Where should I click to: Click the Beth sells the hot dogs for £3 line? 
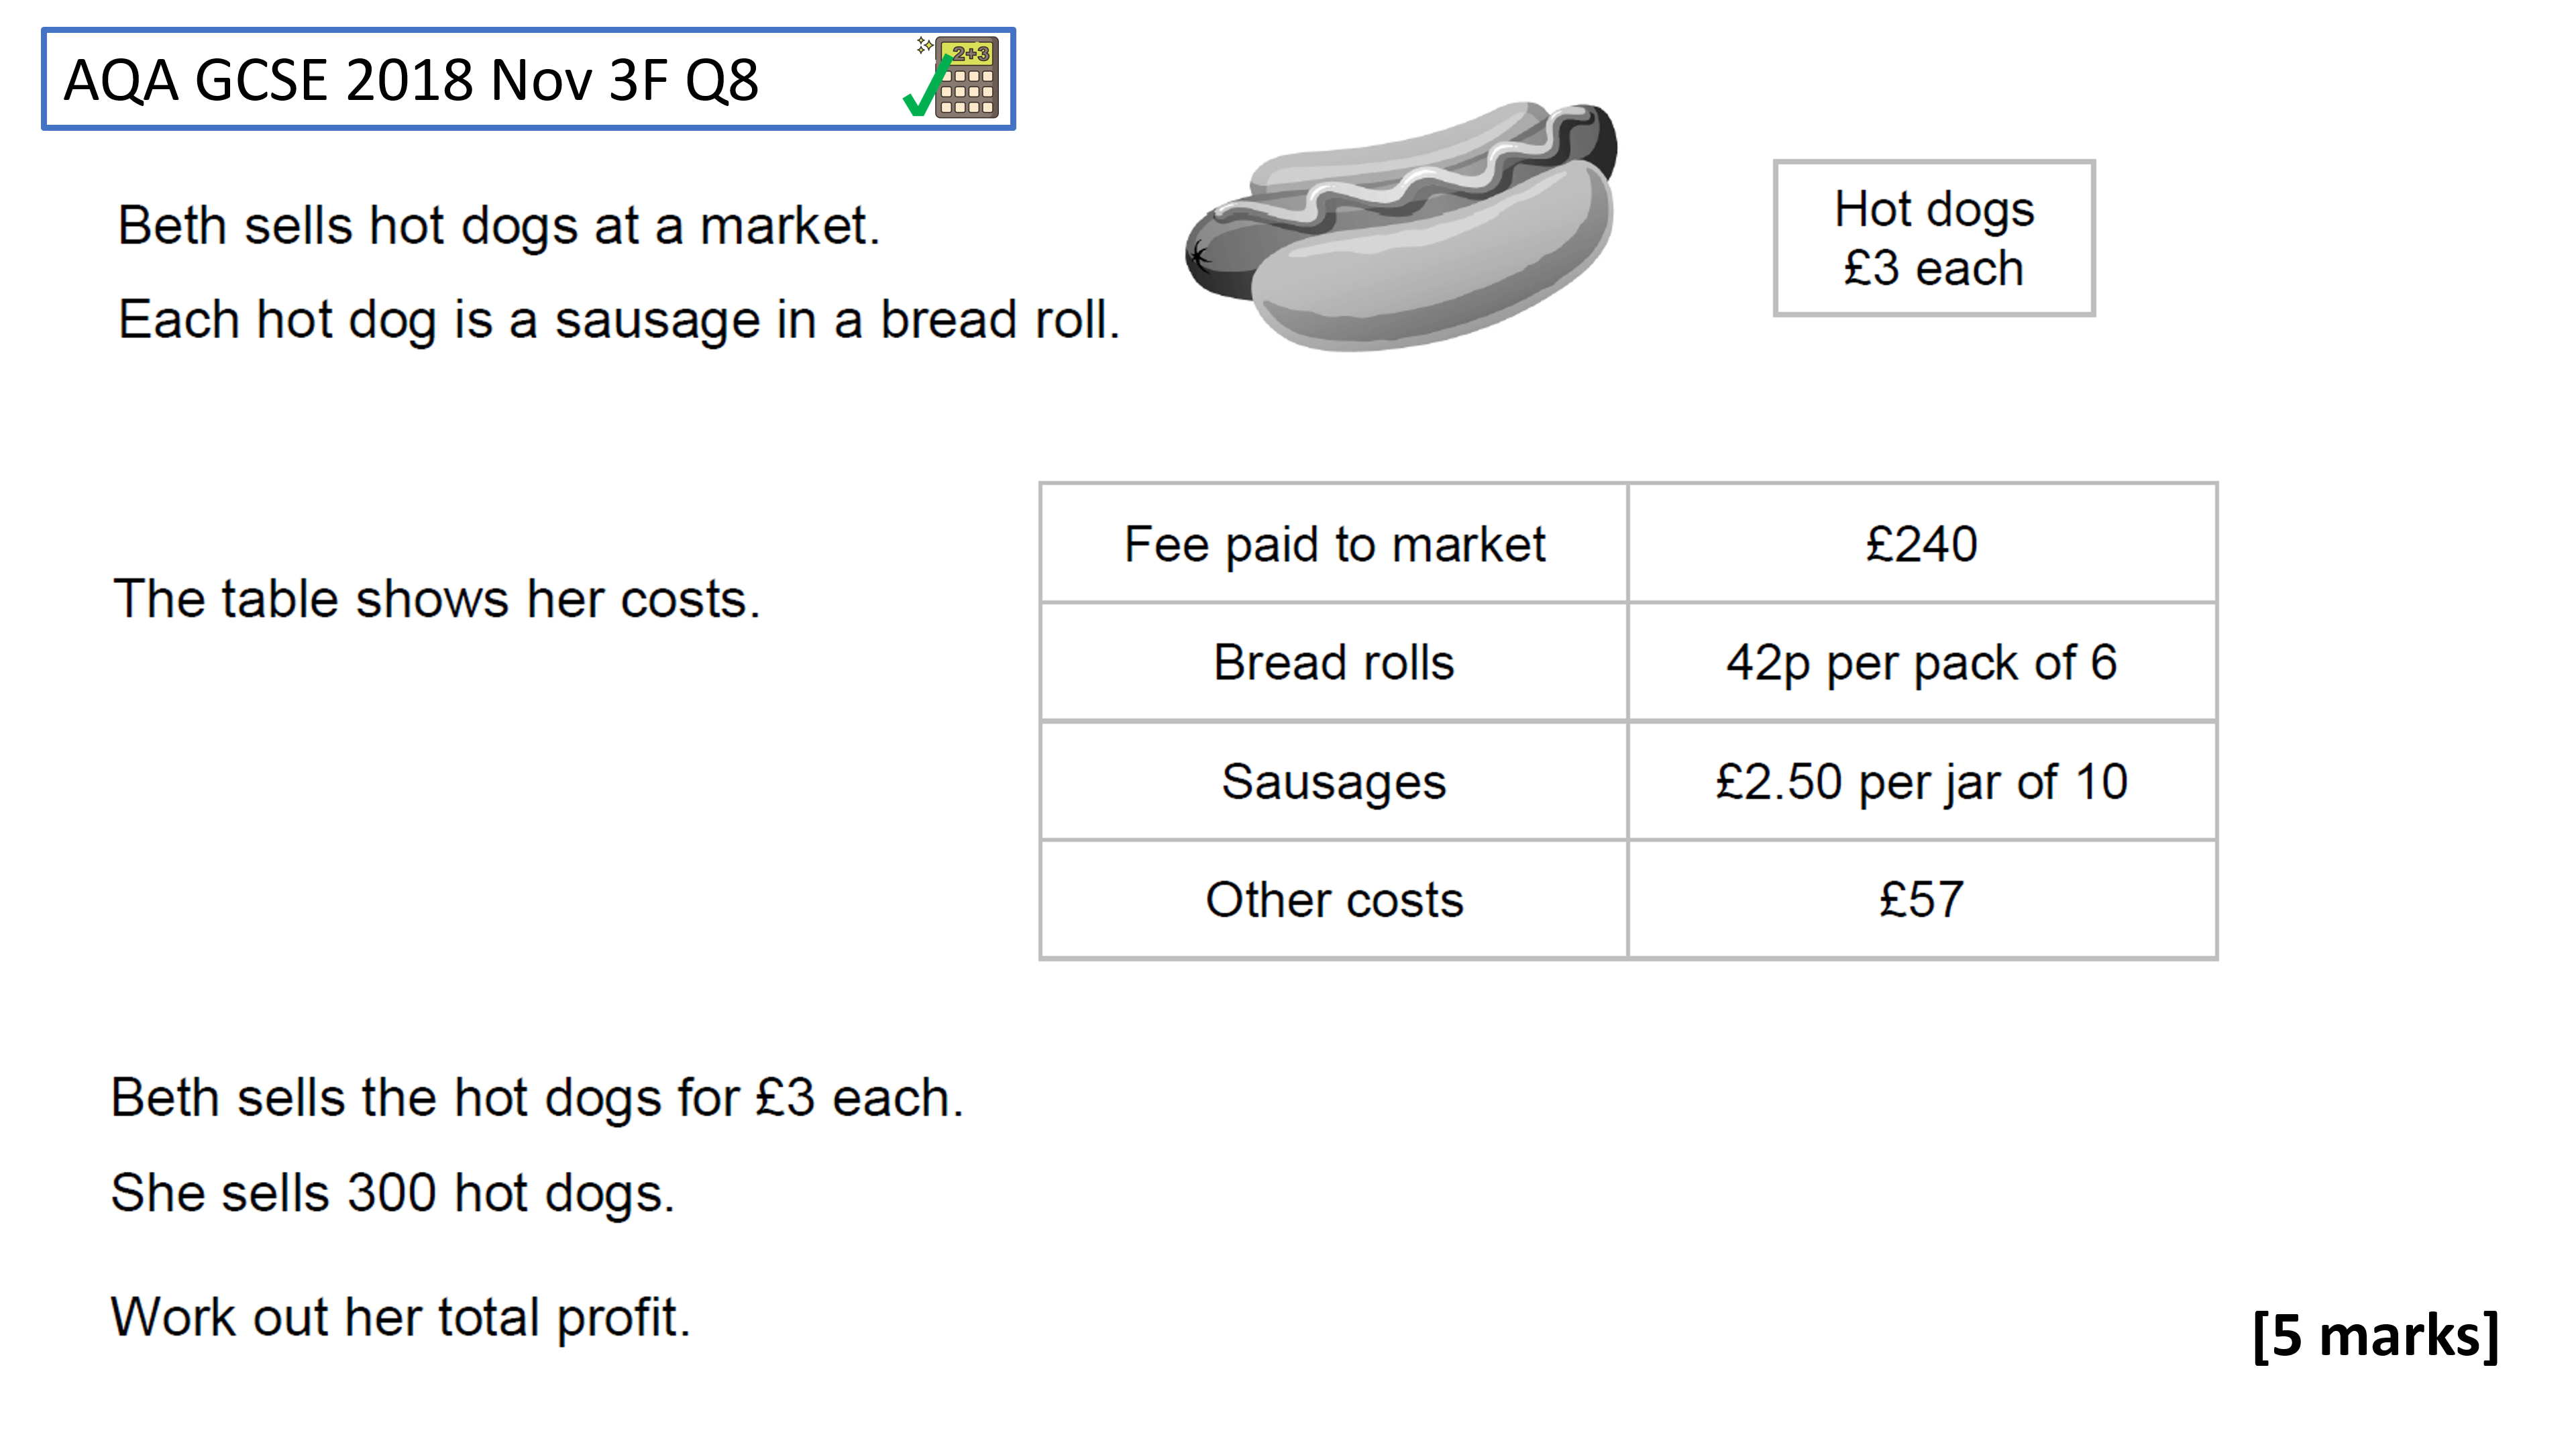tap(537, 1098)
